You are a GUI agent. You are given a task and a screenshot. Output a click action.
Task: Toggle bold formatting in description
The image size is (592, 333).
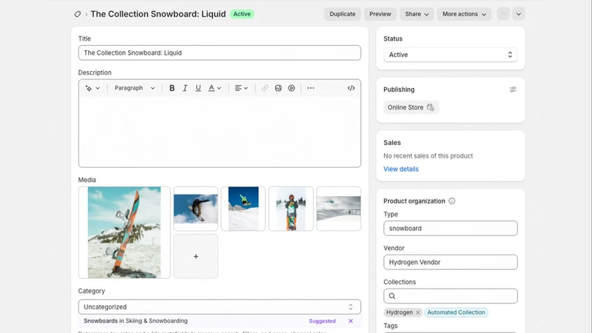pyautogui.click(x=172, y=88)
